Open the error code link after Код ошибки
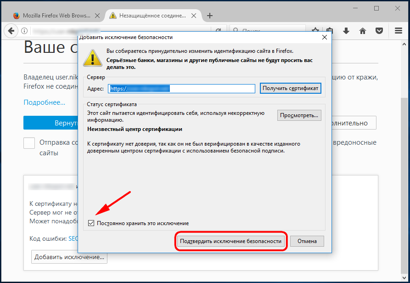Image resolution: width=410 pixels, height=283 pixels. (x=73, y=238)
